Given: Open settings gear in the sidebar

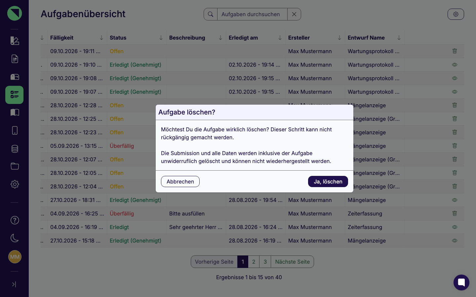Looking at the screenshot, I should [x=15, y=184].
